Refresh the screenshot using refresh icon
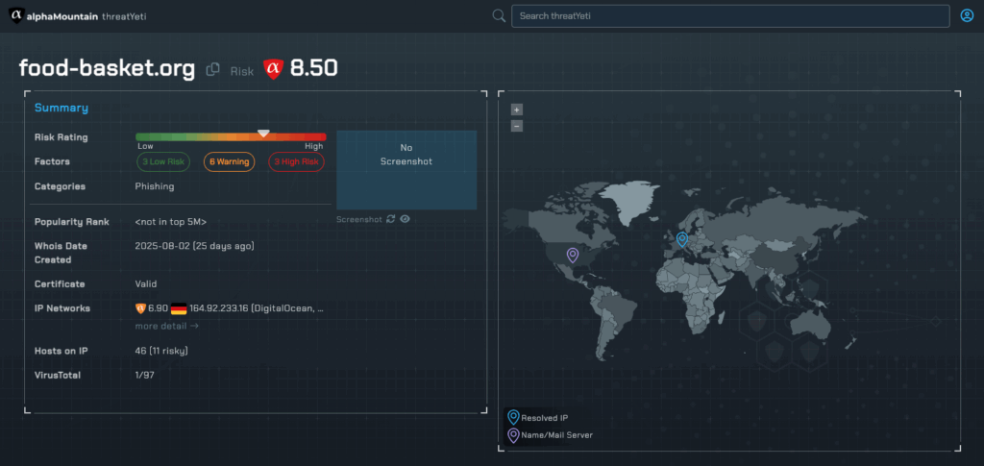Screen dimensions: 984x466 tap(391, 219)
